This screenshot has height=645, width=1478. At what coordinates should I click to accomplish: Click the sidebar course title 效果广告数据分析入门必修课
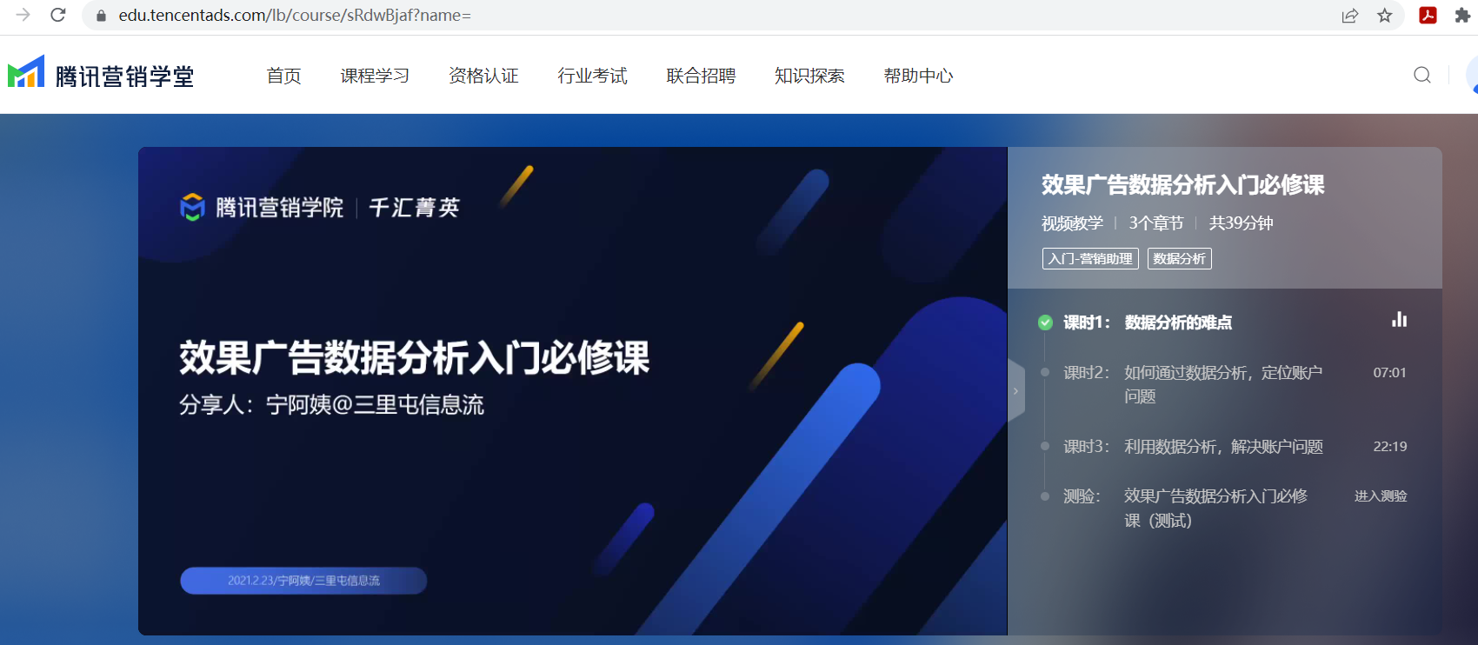pos(1182,185)
